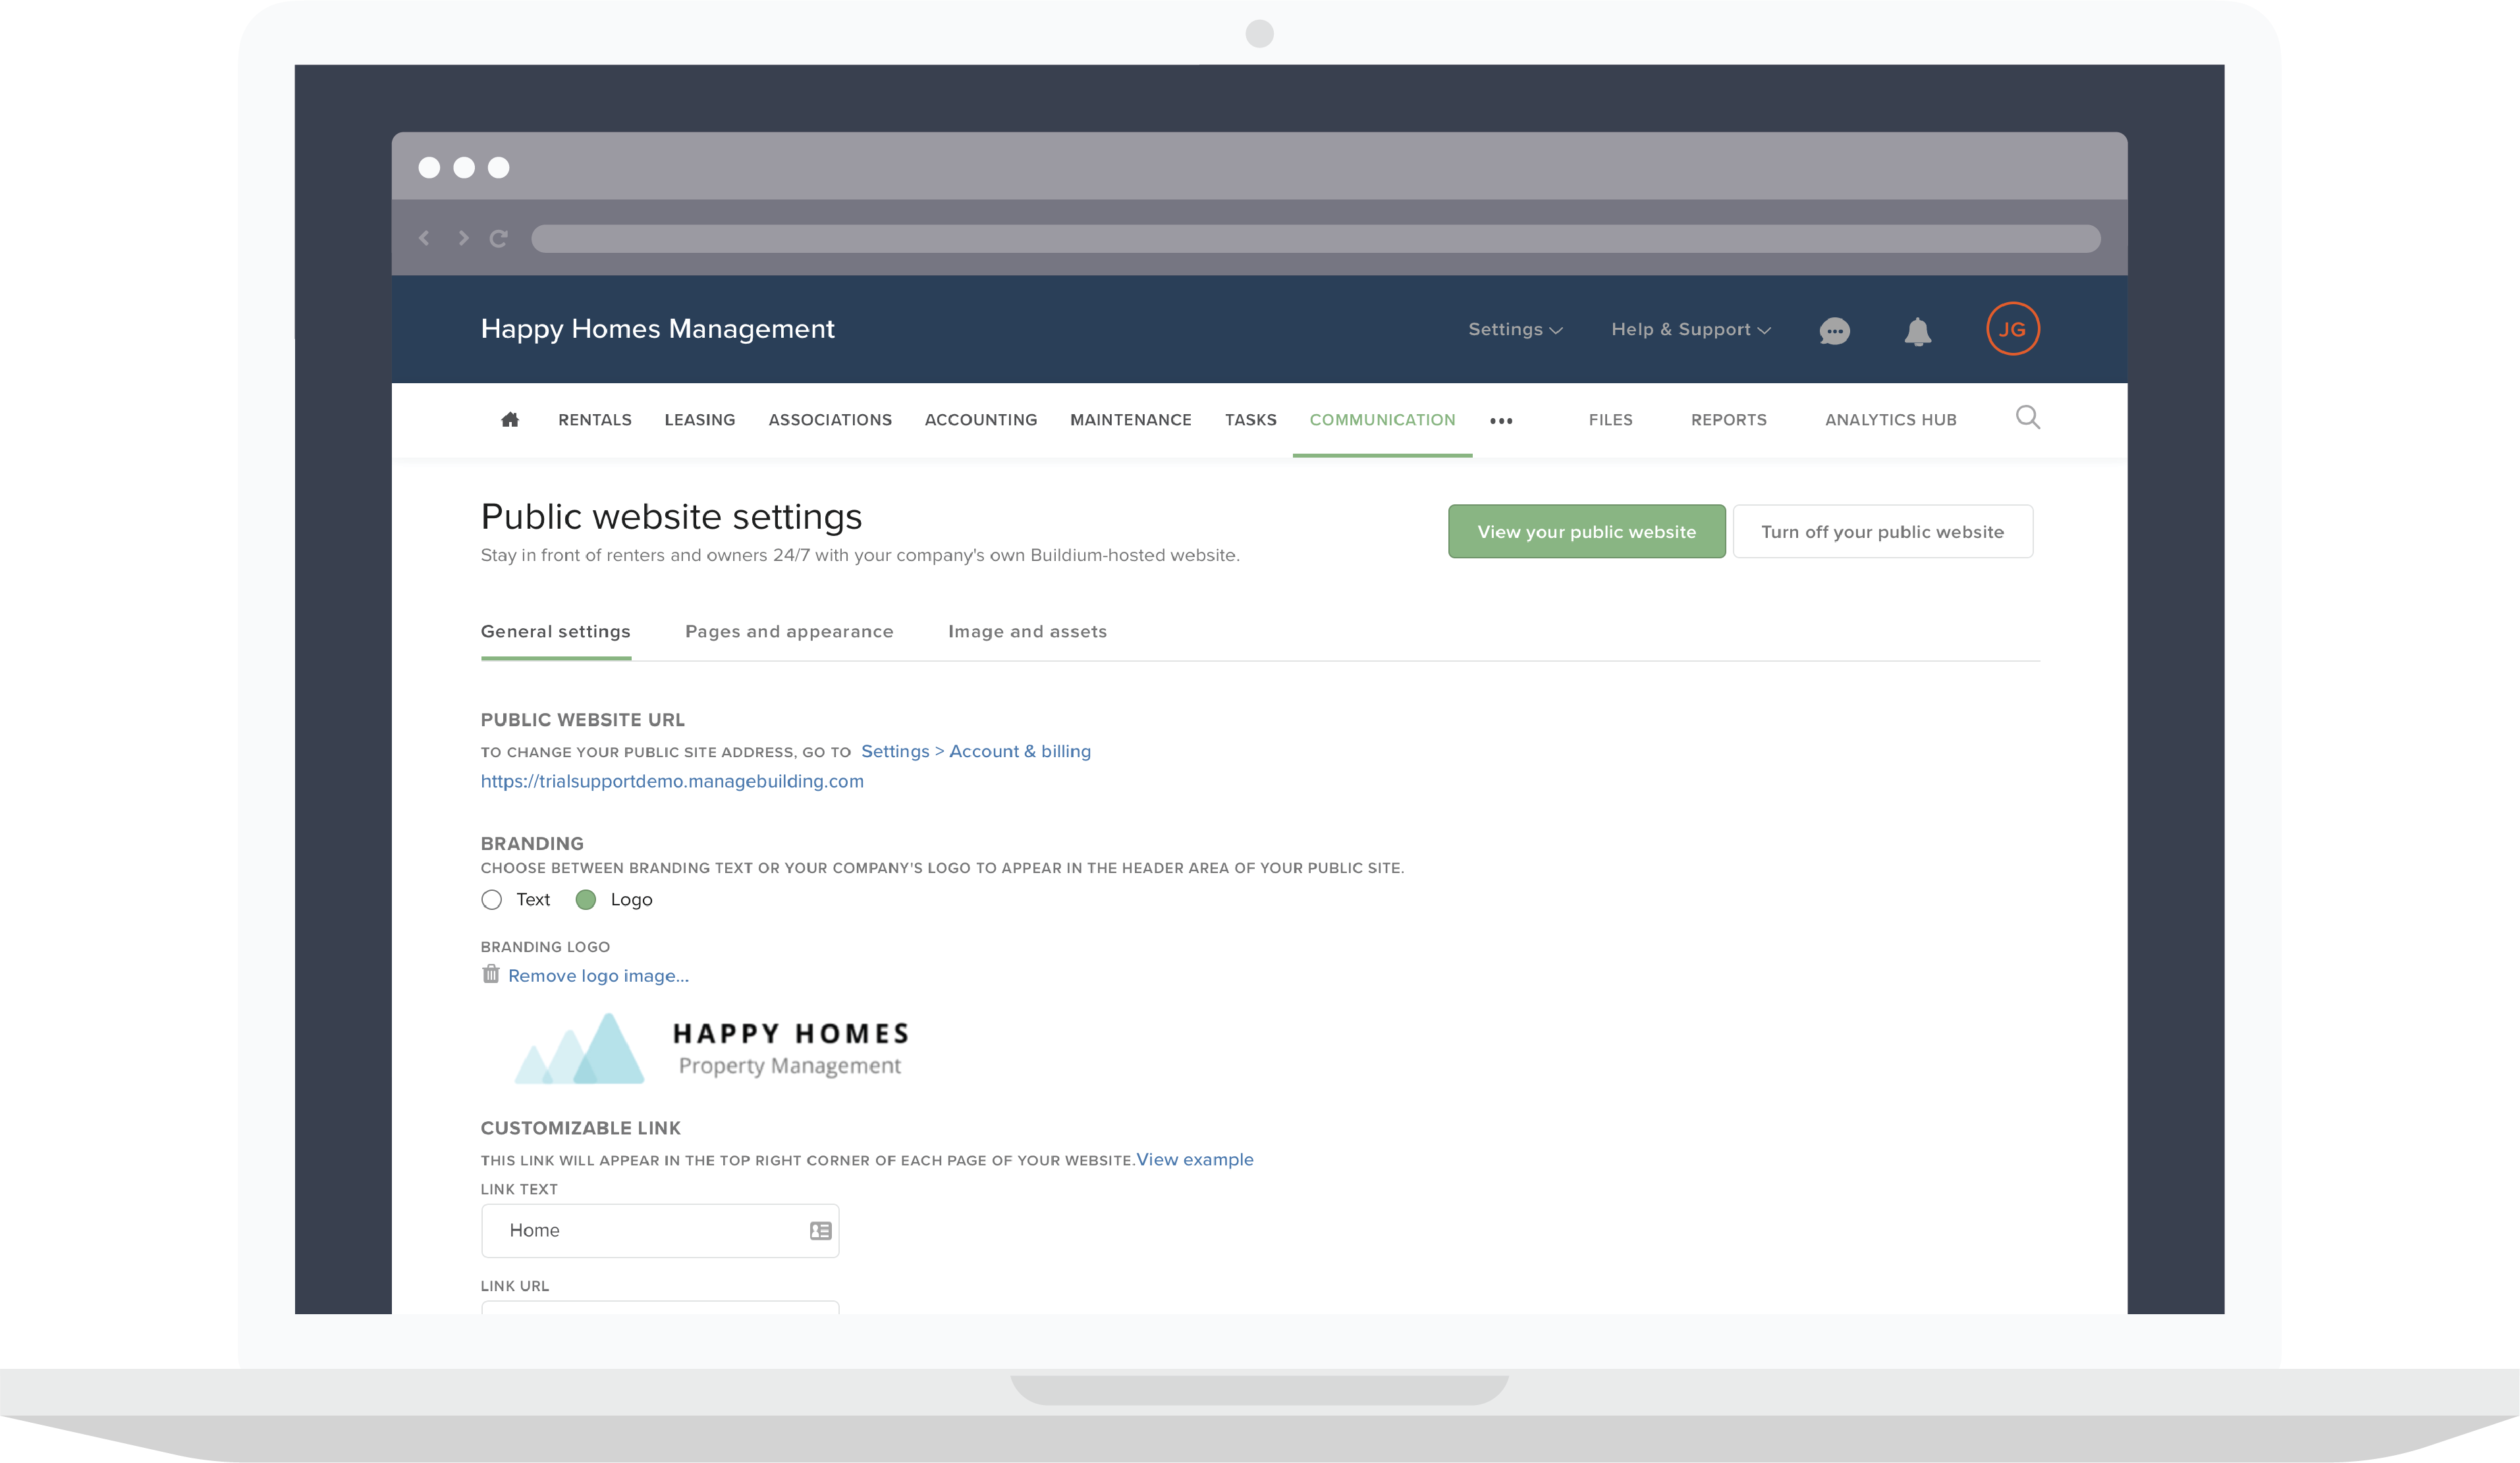This screenshot has height=1463, width=2520.
Task: Open the three-dots more menu
Action: [1501, 421]
